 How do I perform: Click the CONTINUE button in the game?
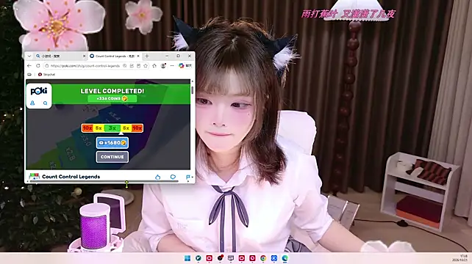(x=112, y=157)
